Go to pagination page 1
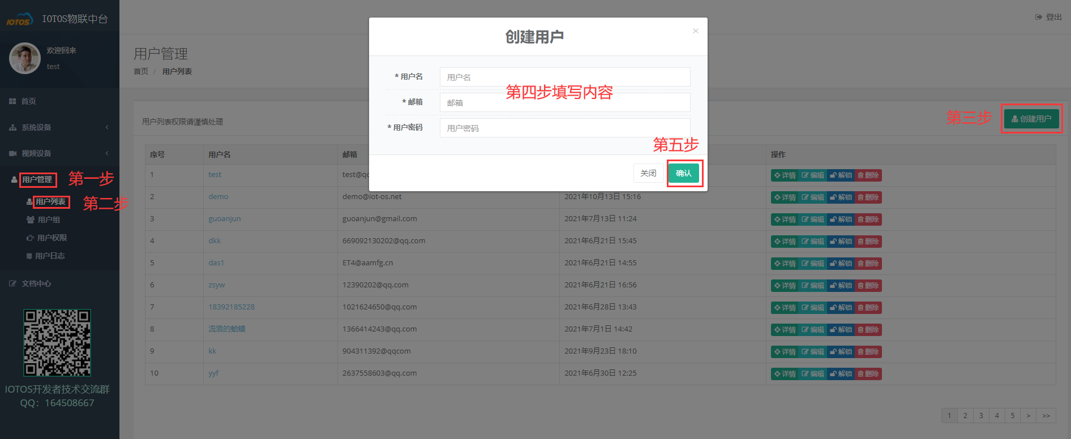Viewport: 1071px width, 439px height. [x=949, y=416]
